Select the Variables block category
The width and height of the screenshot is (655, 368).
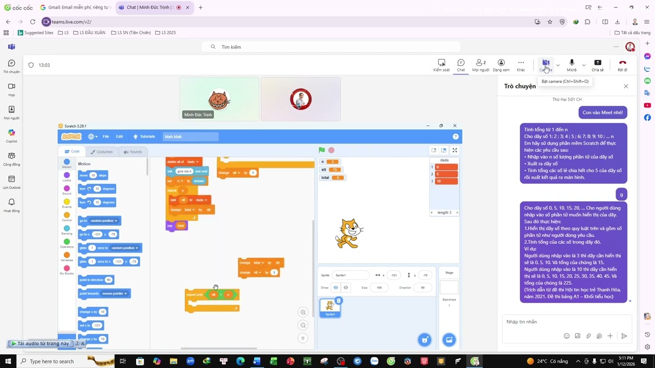[x=67, y=257]
